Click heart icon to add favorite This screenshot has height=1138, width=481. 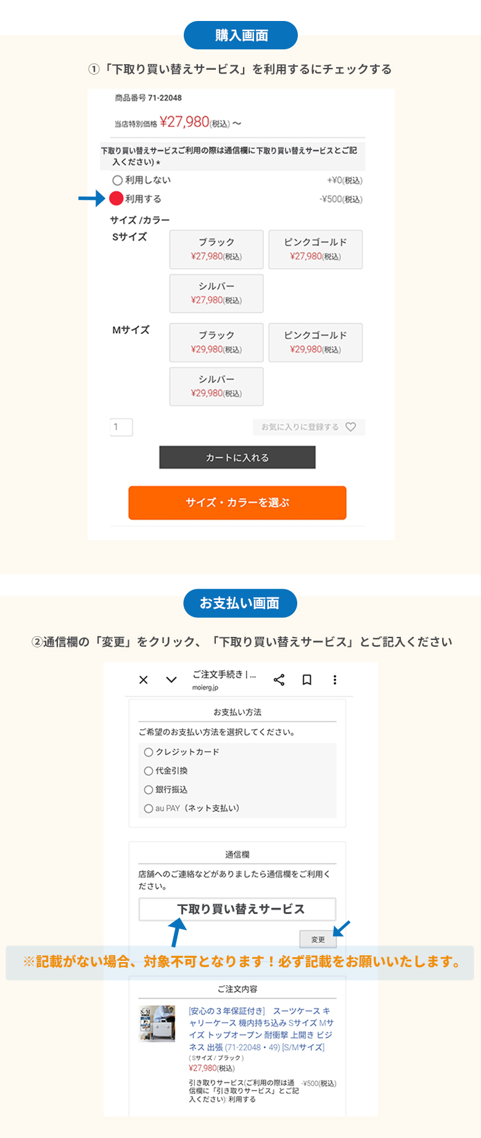click(351, 427)
